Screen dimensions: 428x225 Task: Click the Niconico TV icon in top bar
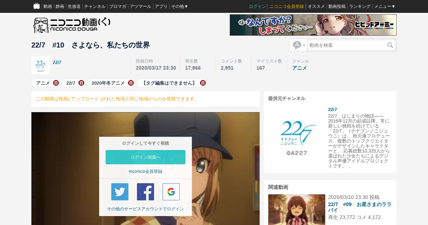coord(36,6)
